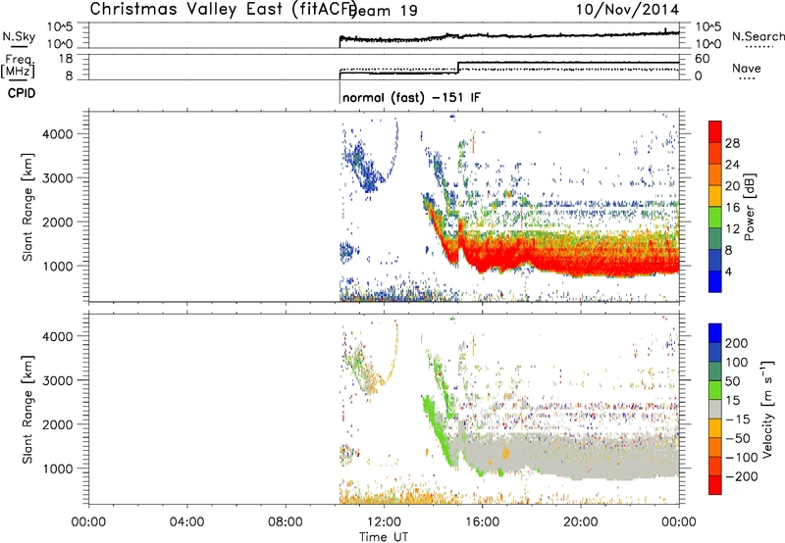The width and height of the screenshot is (785, 543).
Task: Click the '20:00' time tick label
Action: (581, 521)
